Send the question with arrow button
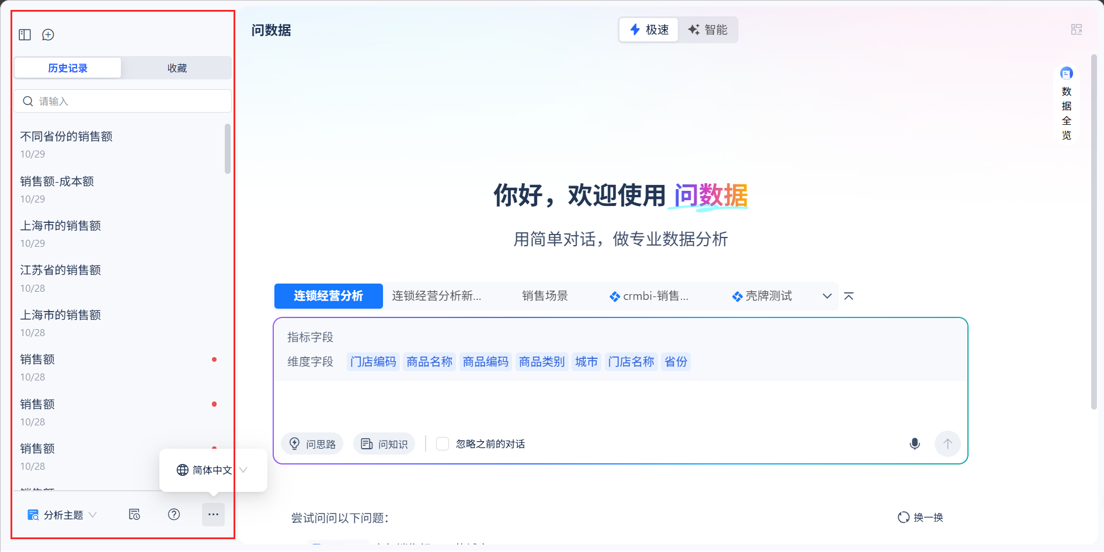Screen dimensions: 1104x552 coord(948,444)
